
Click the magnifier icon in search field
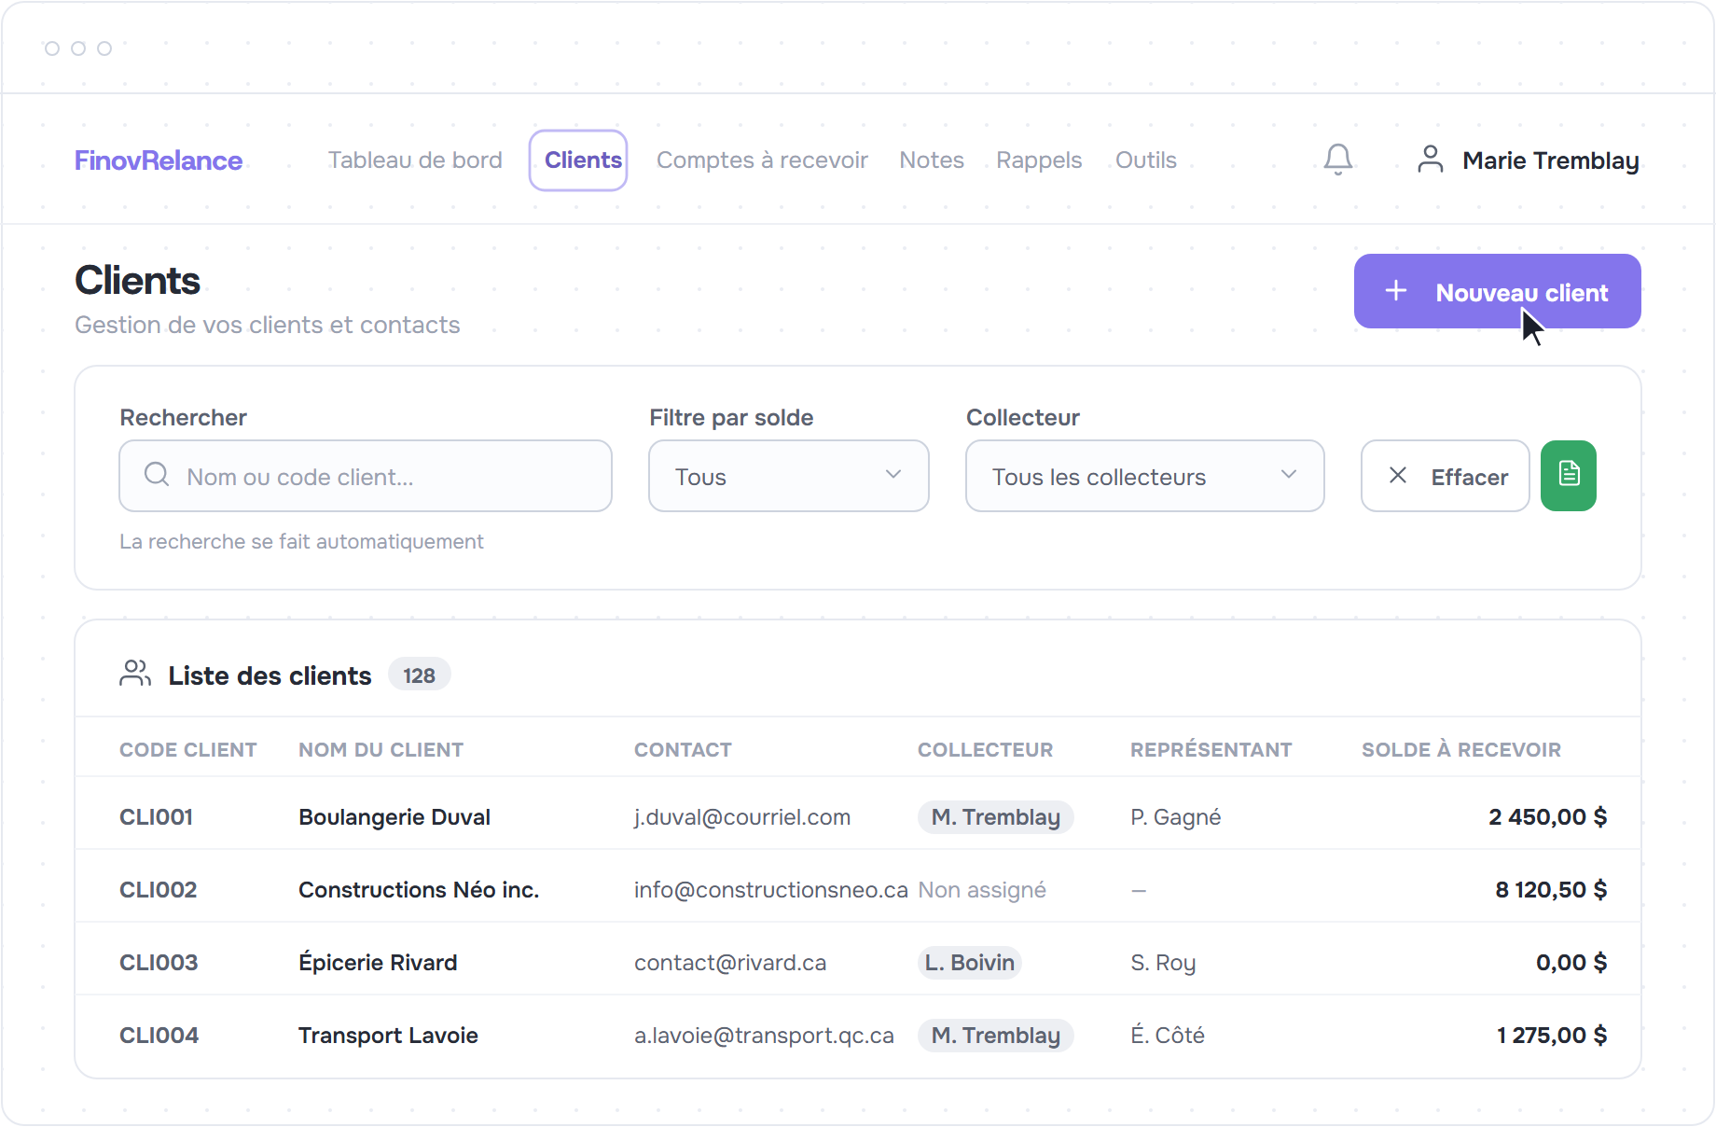[x=157, y=475]
